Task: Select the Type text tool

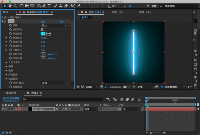Action: click(49, 6)
